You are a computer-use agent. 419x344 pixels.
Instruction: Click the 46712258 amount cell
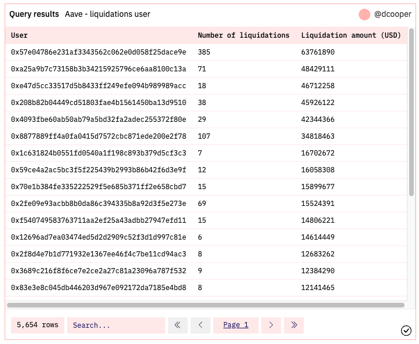[318, 86]
